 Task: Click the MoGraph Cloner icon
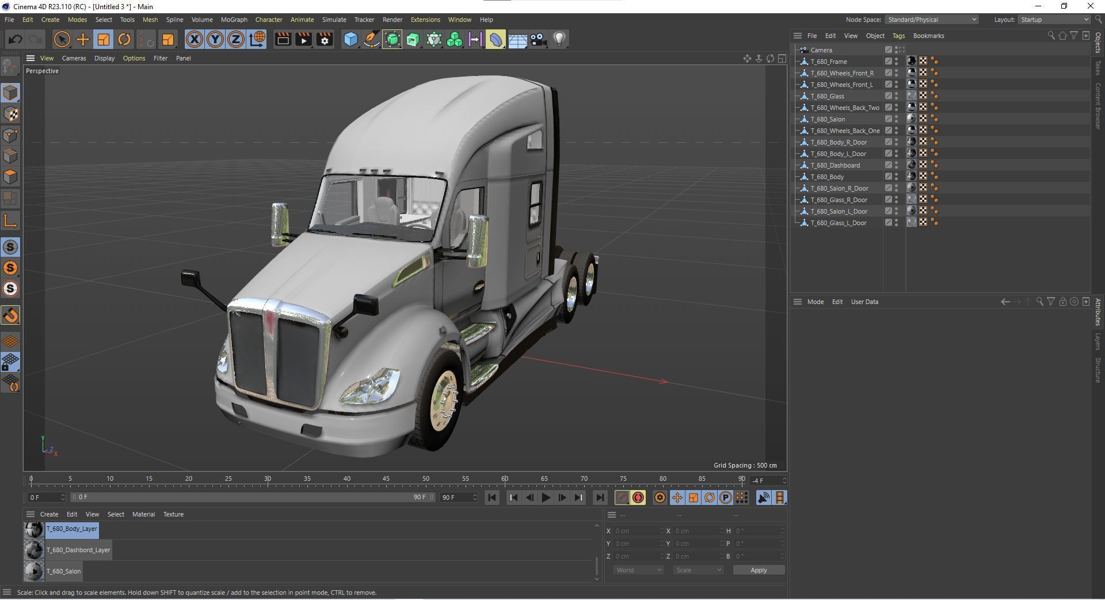[455, 39]
